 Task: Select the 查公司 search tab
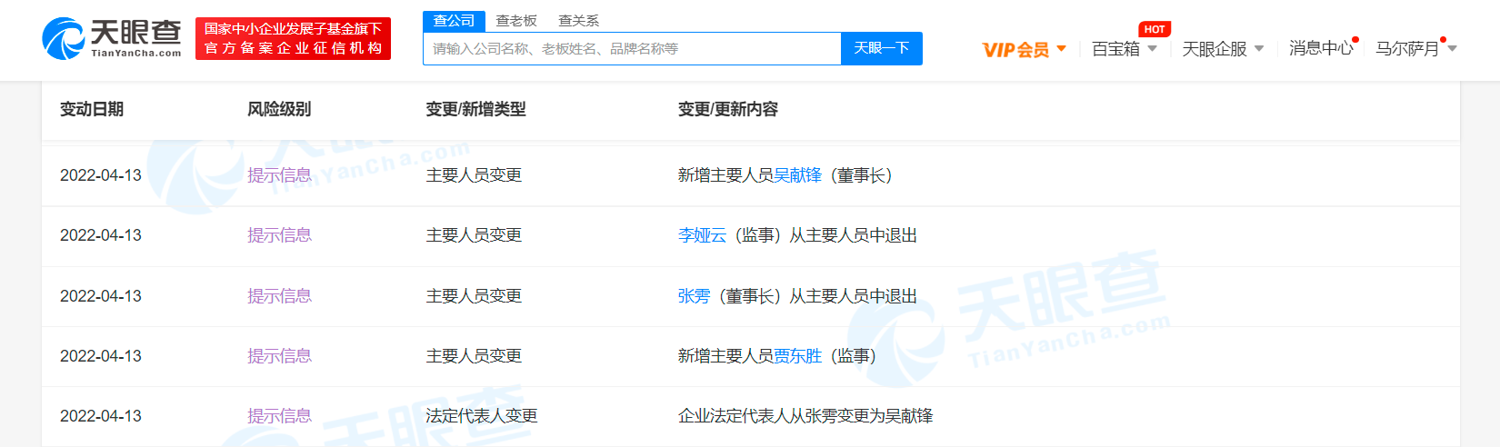click(x=454, y=21)
